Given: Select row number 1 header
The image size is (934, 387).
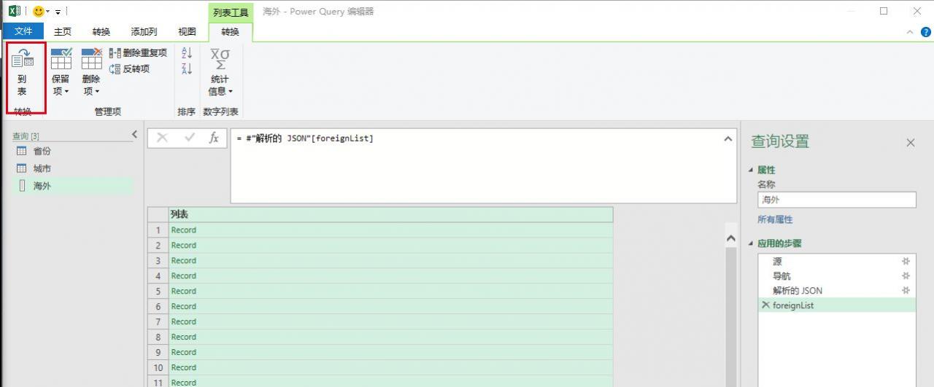Looking at the screenshot, I should 158,230.
